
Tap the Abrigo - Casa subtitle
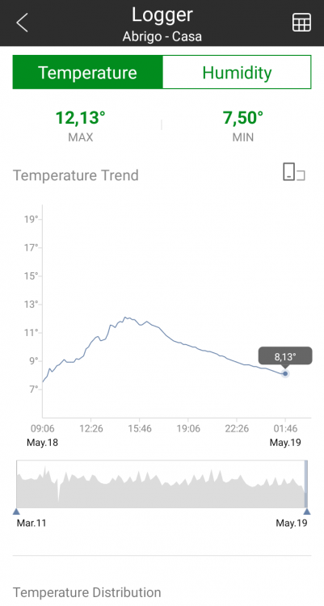coord(162,36)
